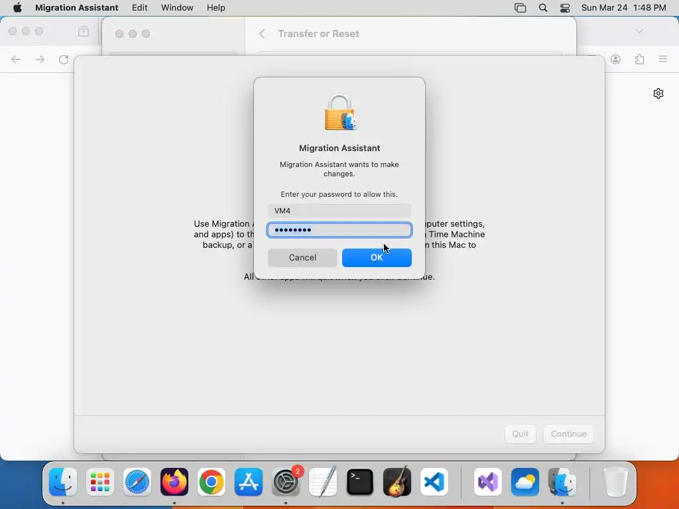679x509 pixels.
Task: Open the Edit menu
Action: click(x=139, y=8)
